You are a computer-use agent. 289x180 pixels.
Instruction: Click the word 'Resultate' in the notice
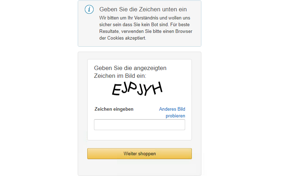[110, 31]
